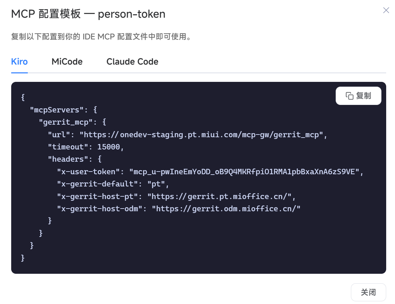Click the x-gerrit-host-odm URL value
The width and height of the screenshot is (395, 304).
coord(226,209)
